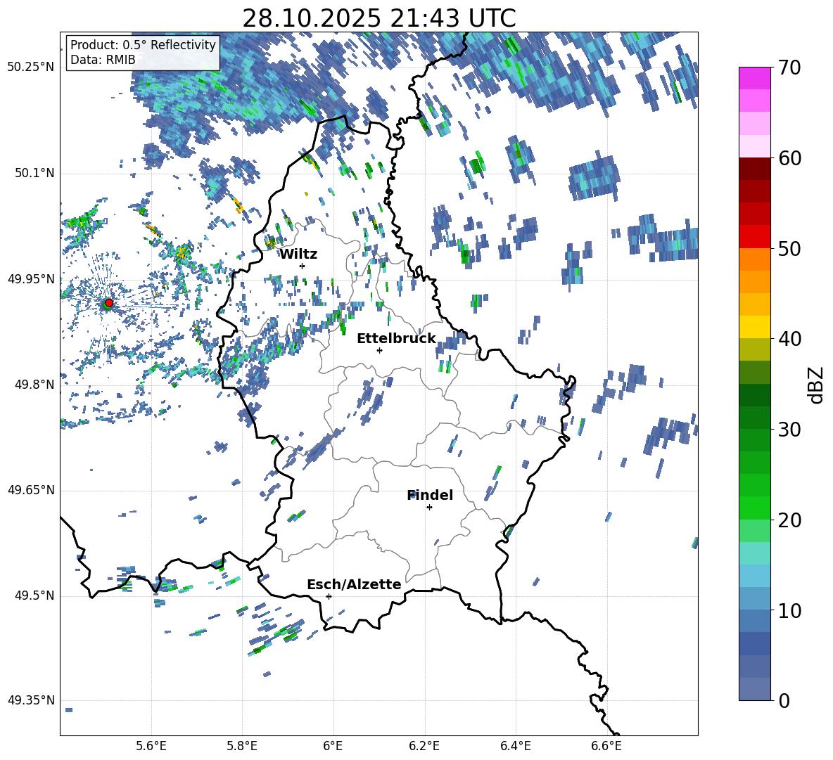Click the 49.35°N latitude label
833x760 pixels.
32,700
